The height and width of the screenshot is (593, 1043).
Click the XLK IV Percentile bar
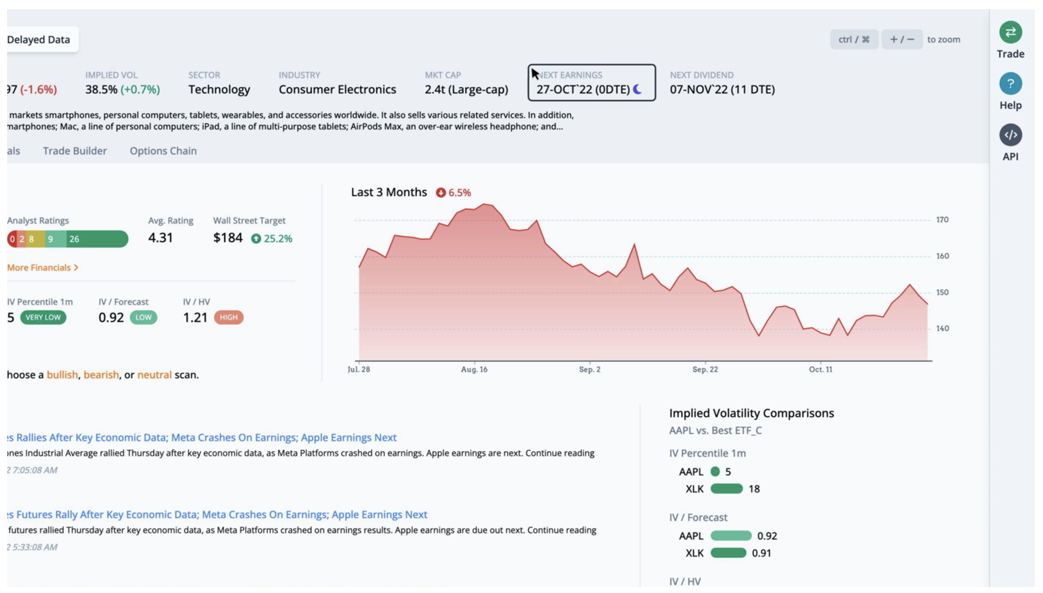click(x=726, y=489)
